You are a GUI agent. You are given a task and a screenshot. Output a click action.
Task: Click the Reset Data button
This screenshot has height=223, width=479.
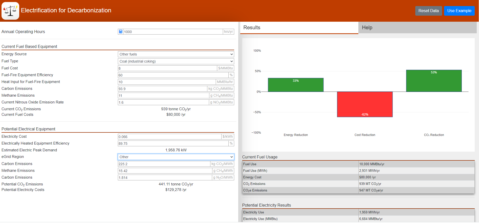coord(428,11)
